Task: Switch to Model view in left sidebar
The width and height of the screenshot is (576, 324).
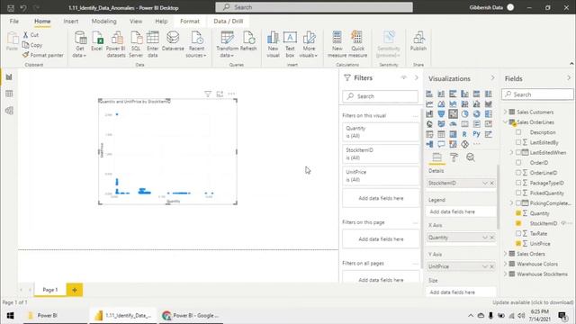Action: coord(9,111)
